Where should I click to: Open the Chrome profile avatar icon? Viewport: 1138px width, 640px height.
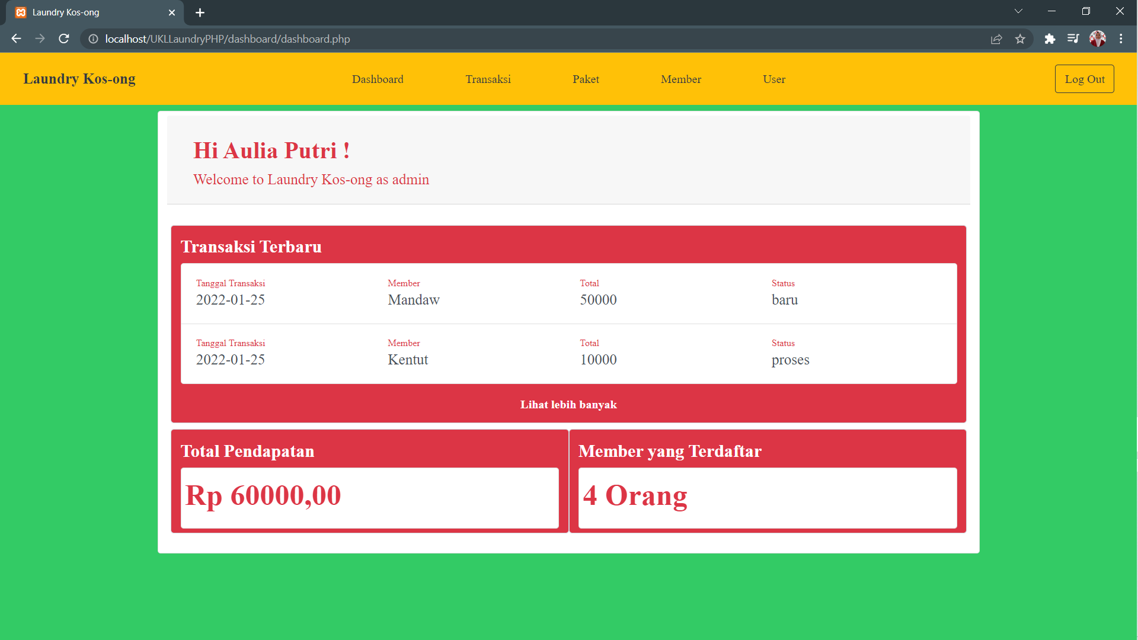point(1099,39)
